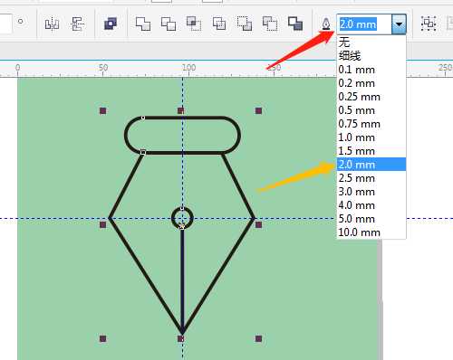The image size is (453, 360).
Task: Click the Align and Distribute icon
Action: coord(77,24)
